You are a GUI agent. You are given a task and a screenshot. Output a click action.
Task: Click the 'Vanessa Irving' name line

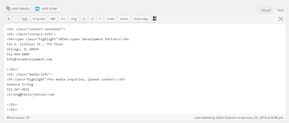click(x=20, y=85)
